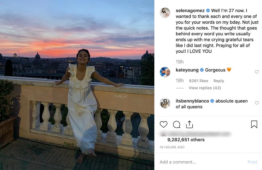The height and width of the screenshot is (170, 262).
Task: Share the post using the share icon
Action: tap(189, 124)
